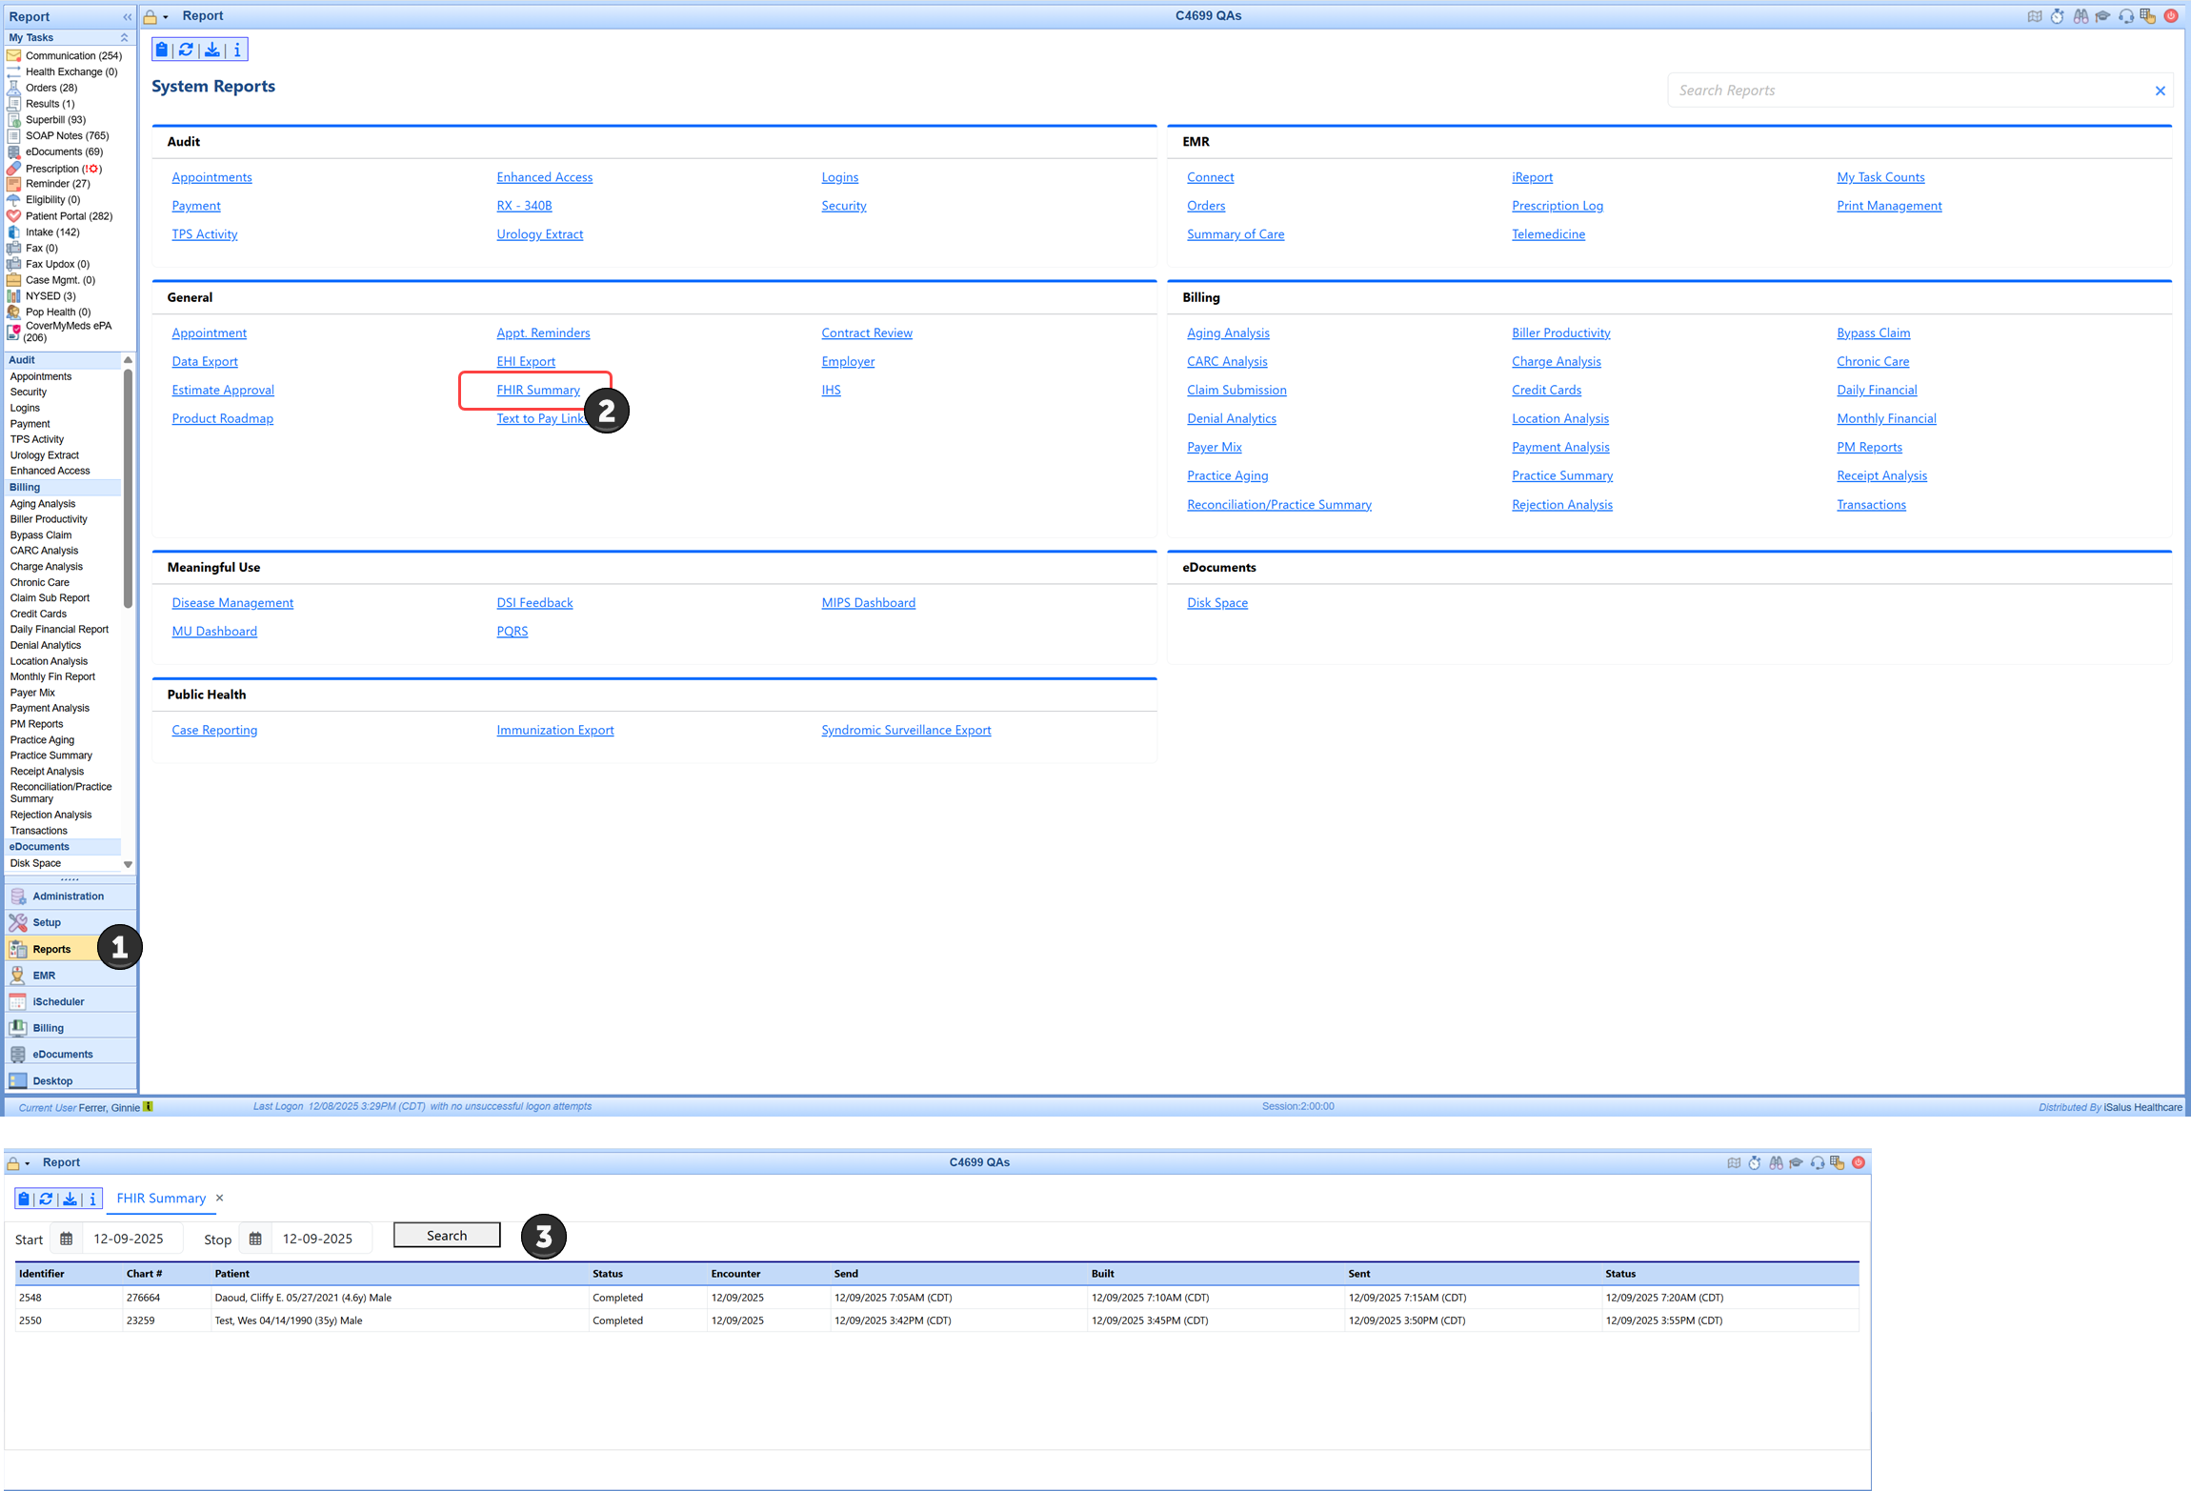Open the FHIR Summary report link
Viewport: 2191px width, 1491px height.
click(x=537, y=390)
